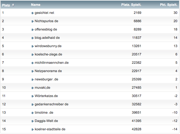Open the muvaki,de link

coord(42,87)
